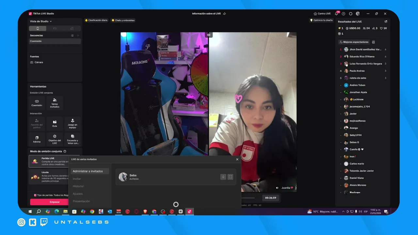
Task: Click the audio indicator atop the preview divider
Action: tap(209, 35)
